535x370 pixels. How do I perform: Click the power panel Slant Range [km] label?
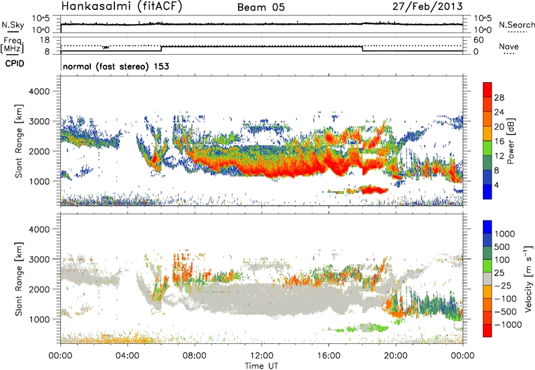coord(19,141)
